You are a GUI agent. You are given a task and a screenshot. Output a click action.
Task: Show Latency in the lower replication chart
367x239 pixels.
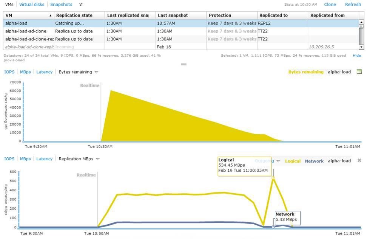(44, 159)
